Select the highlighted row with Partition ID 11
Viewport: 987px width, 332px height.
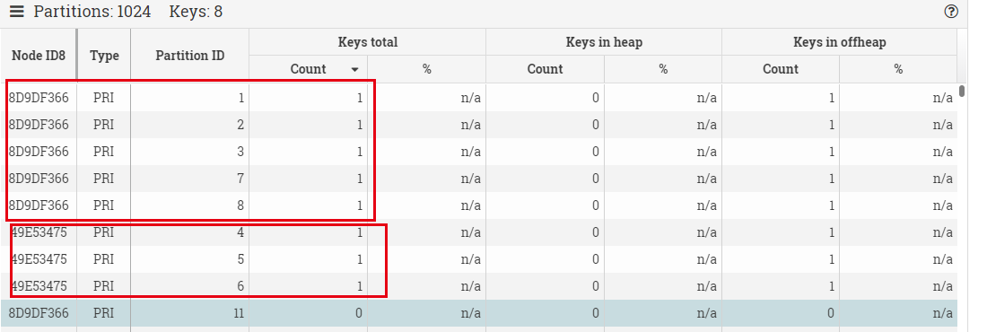tap(478, 313)
